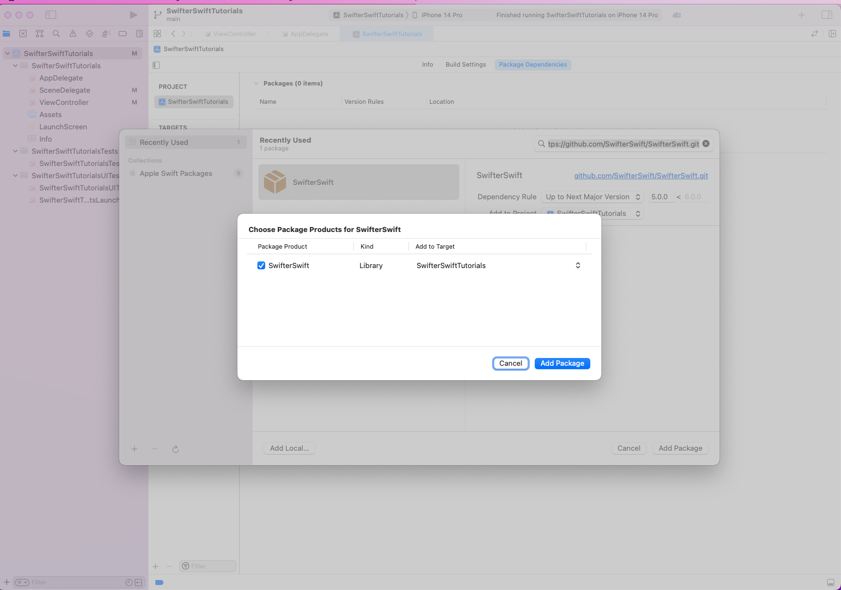The width and height of the screenshot is (841, 590).
Task: Clear the package URL search field
Action: click(x=706, y=144)
